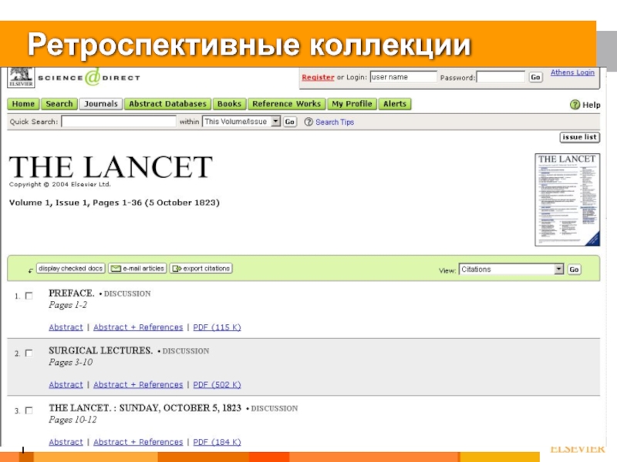This screenshot has width=617, height=462.
Task: Open Abstract Databases tab
Action: 167,104
